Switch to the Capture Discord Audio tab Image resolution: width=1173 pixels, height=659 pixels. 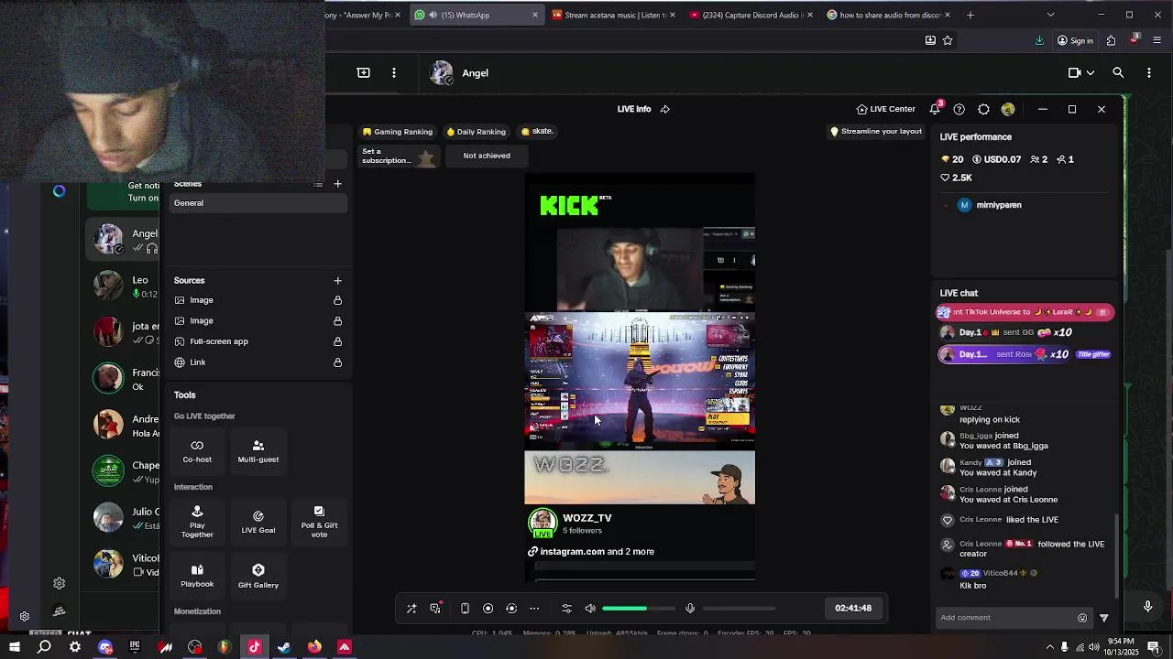point(751,15)
